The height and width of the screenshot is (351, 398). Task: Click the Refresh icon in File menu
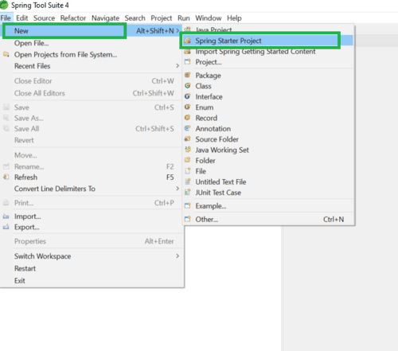pyautogui.click(x=6, y=177)
